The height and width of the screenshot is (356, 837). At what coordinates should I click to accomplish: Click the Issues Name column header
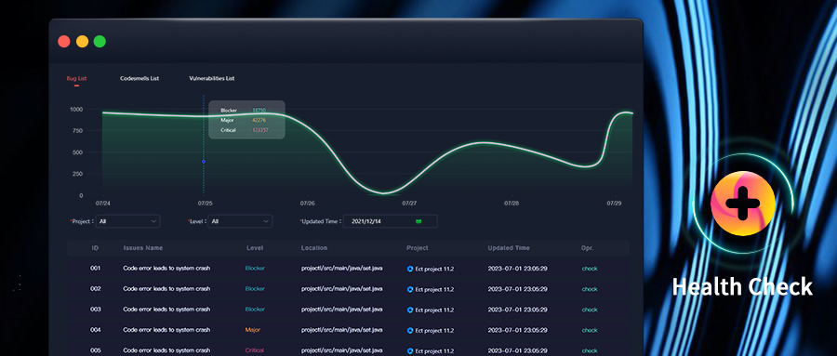click(143, 248)
